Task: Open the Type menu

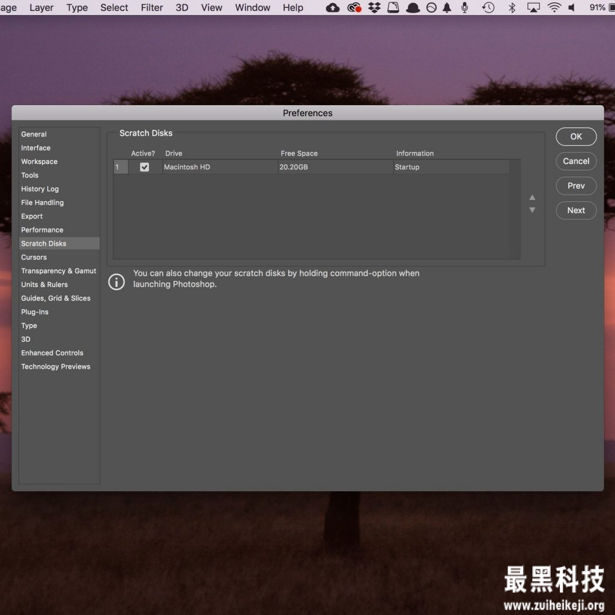Action: [77, 7]
